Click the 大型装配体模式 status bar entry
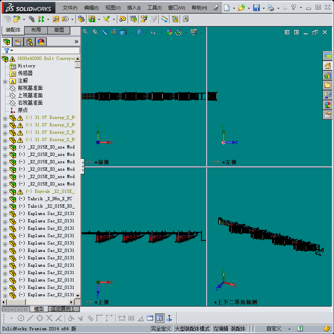334x334 pixels. tap(192, 329)
